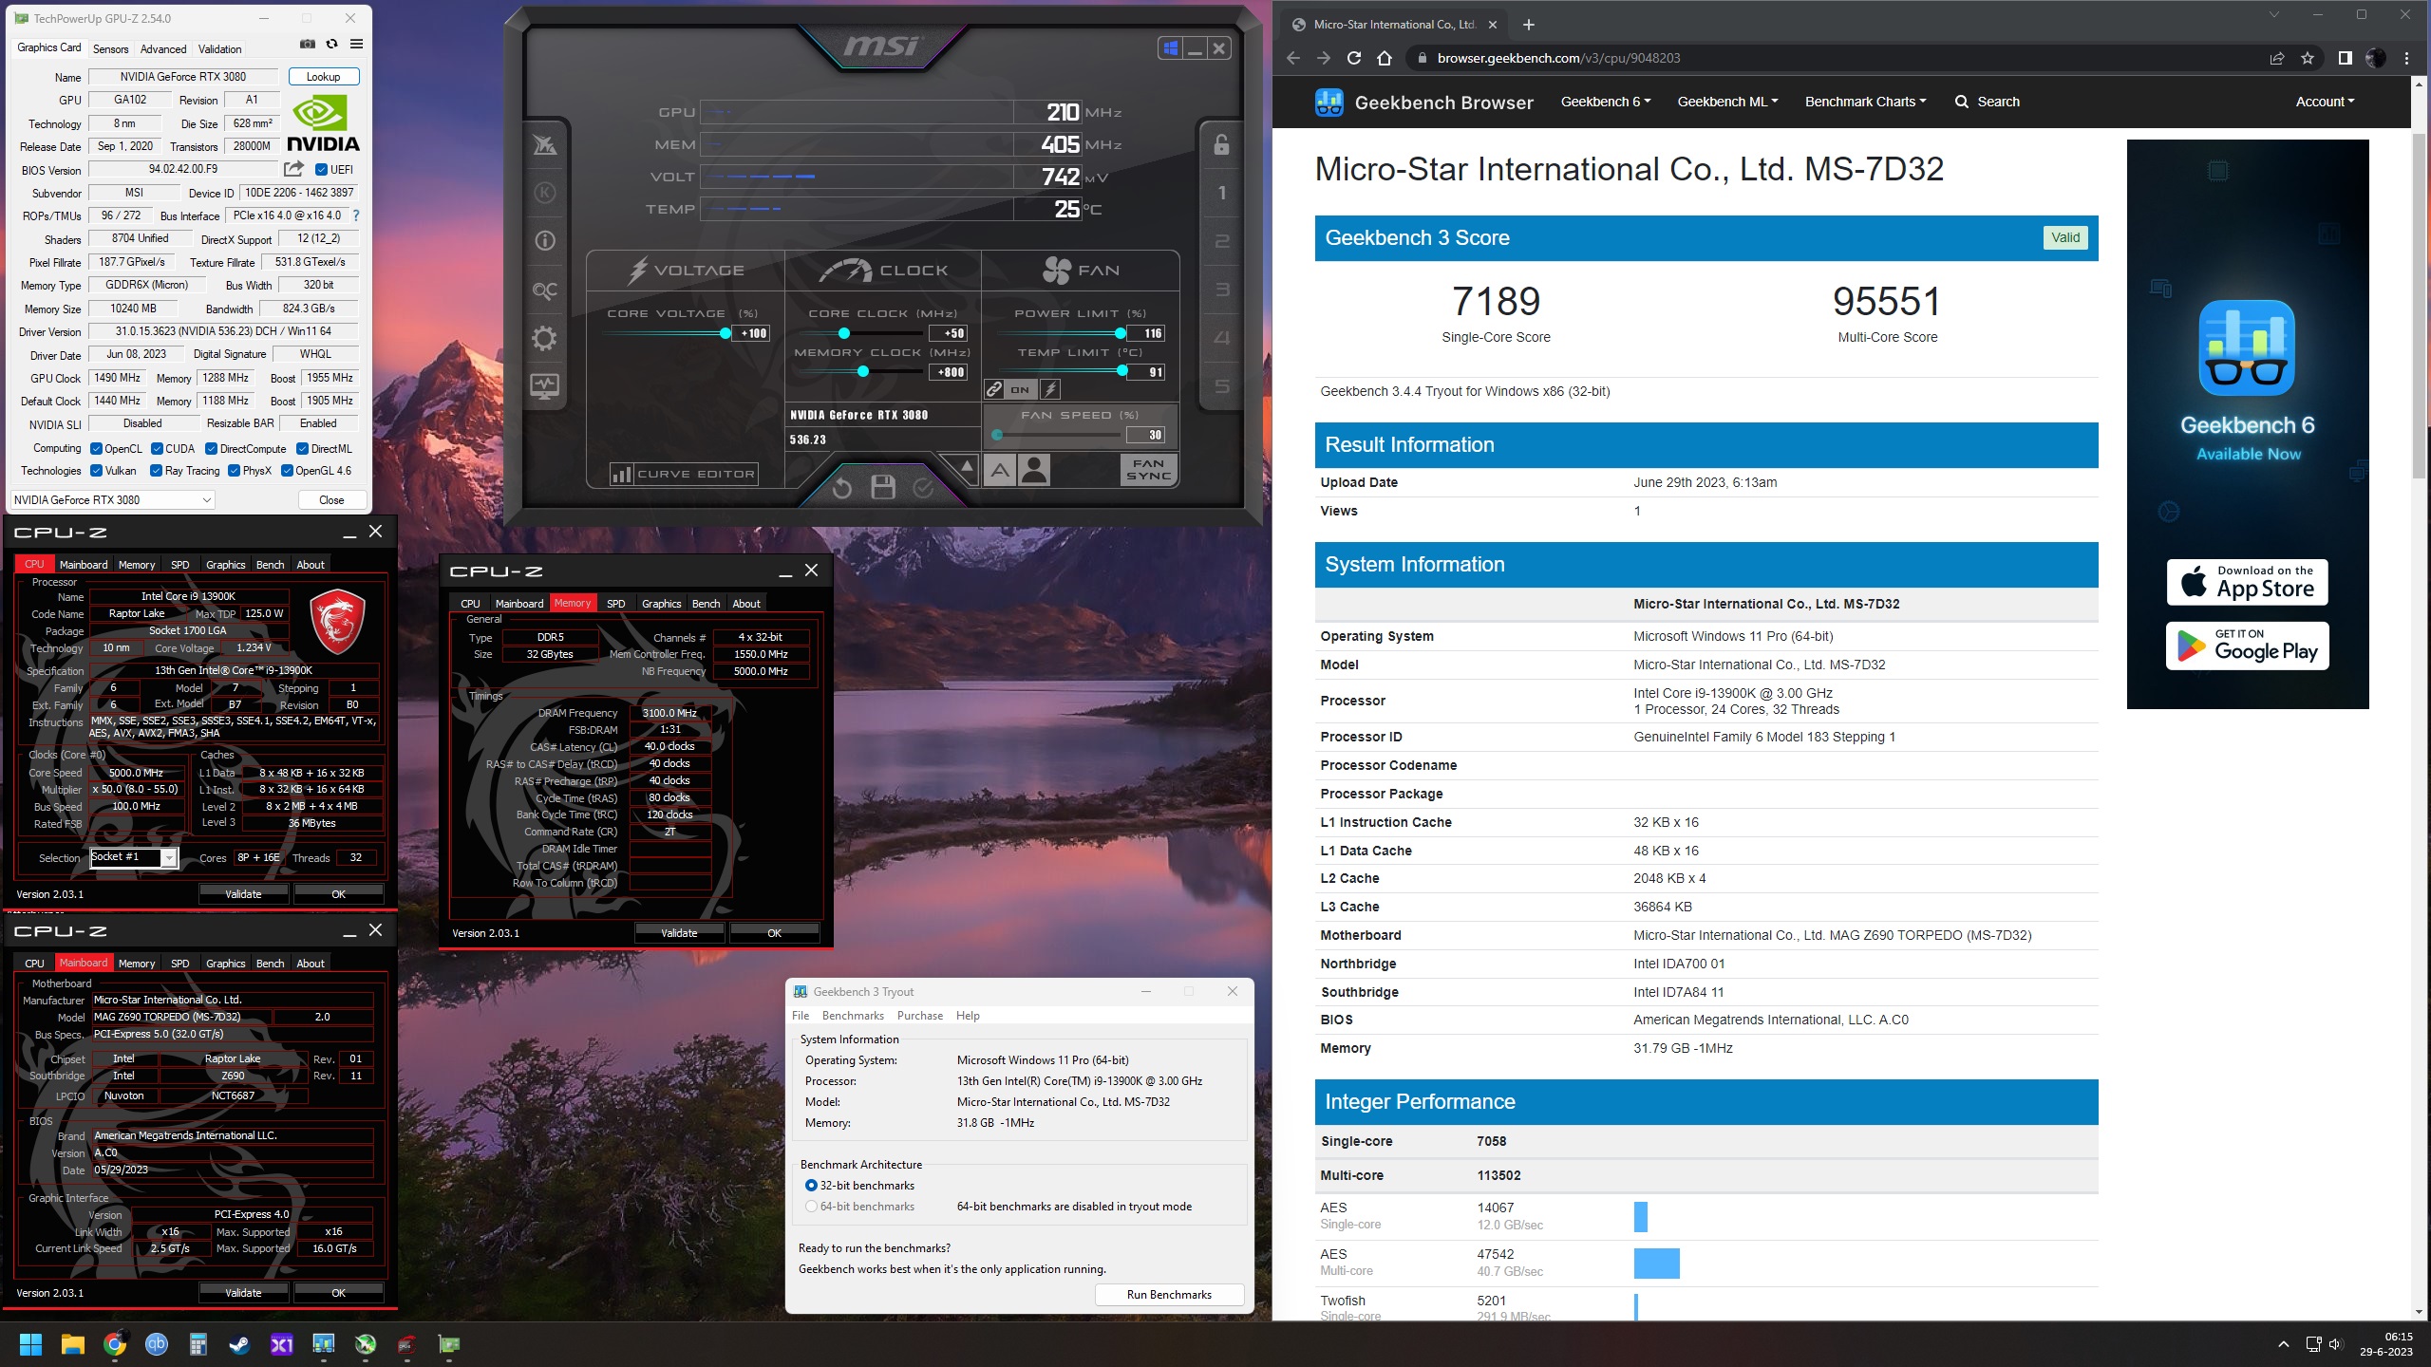2431x1367 pixels.
Task: Click the browser address bar URL
Action: pos(1558,58)
